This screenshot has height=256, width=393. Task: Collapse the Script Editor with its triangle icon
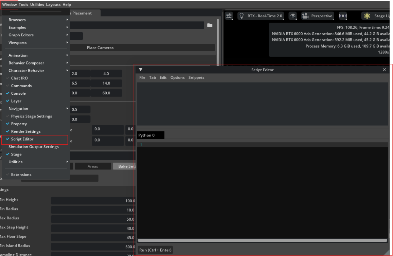tap(140, 69)
